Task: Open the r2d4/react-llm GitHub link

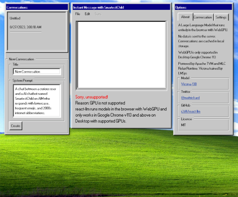Action: [x=191, y=111]
